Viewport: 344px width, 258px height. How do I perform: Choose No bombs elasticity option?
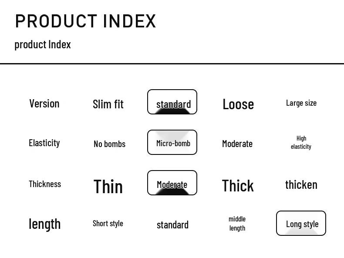tap(109, 144)
